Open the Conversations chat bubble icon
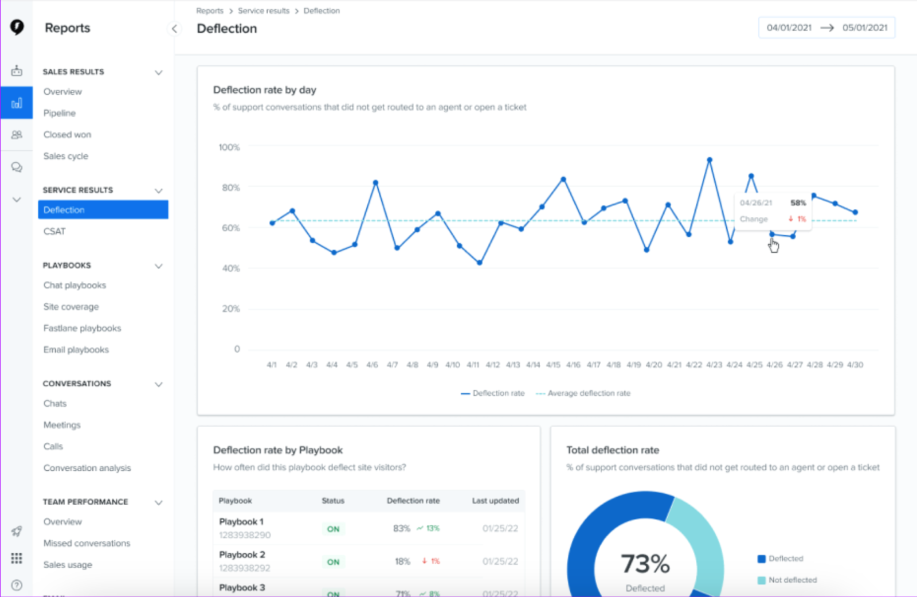Screen dimensions: 917x597 17,167
